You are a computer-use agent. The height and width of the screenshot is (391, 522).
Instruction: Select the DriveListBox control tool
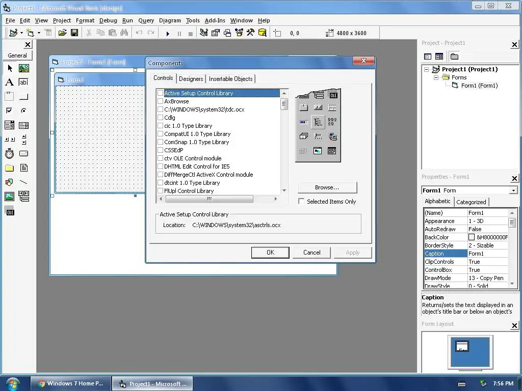point(23,154)
